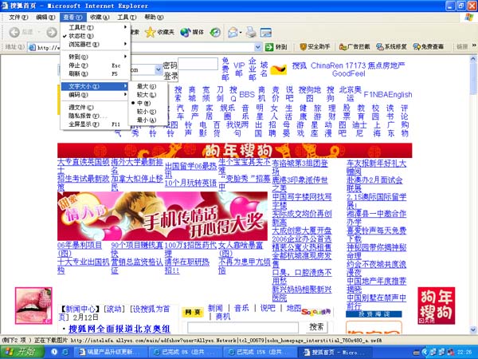
Task: Close the 查看 view menu header
Action: (x=72, y=17)
